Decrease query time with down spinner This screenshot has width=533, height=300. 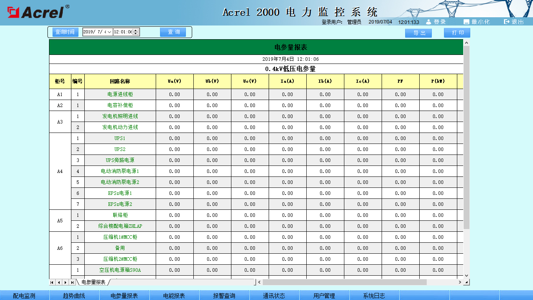(x=136, y=34)
